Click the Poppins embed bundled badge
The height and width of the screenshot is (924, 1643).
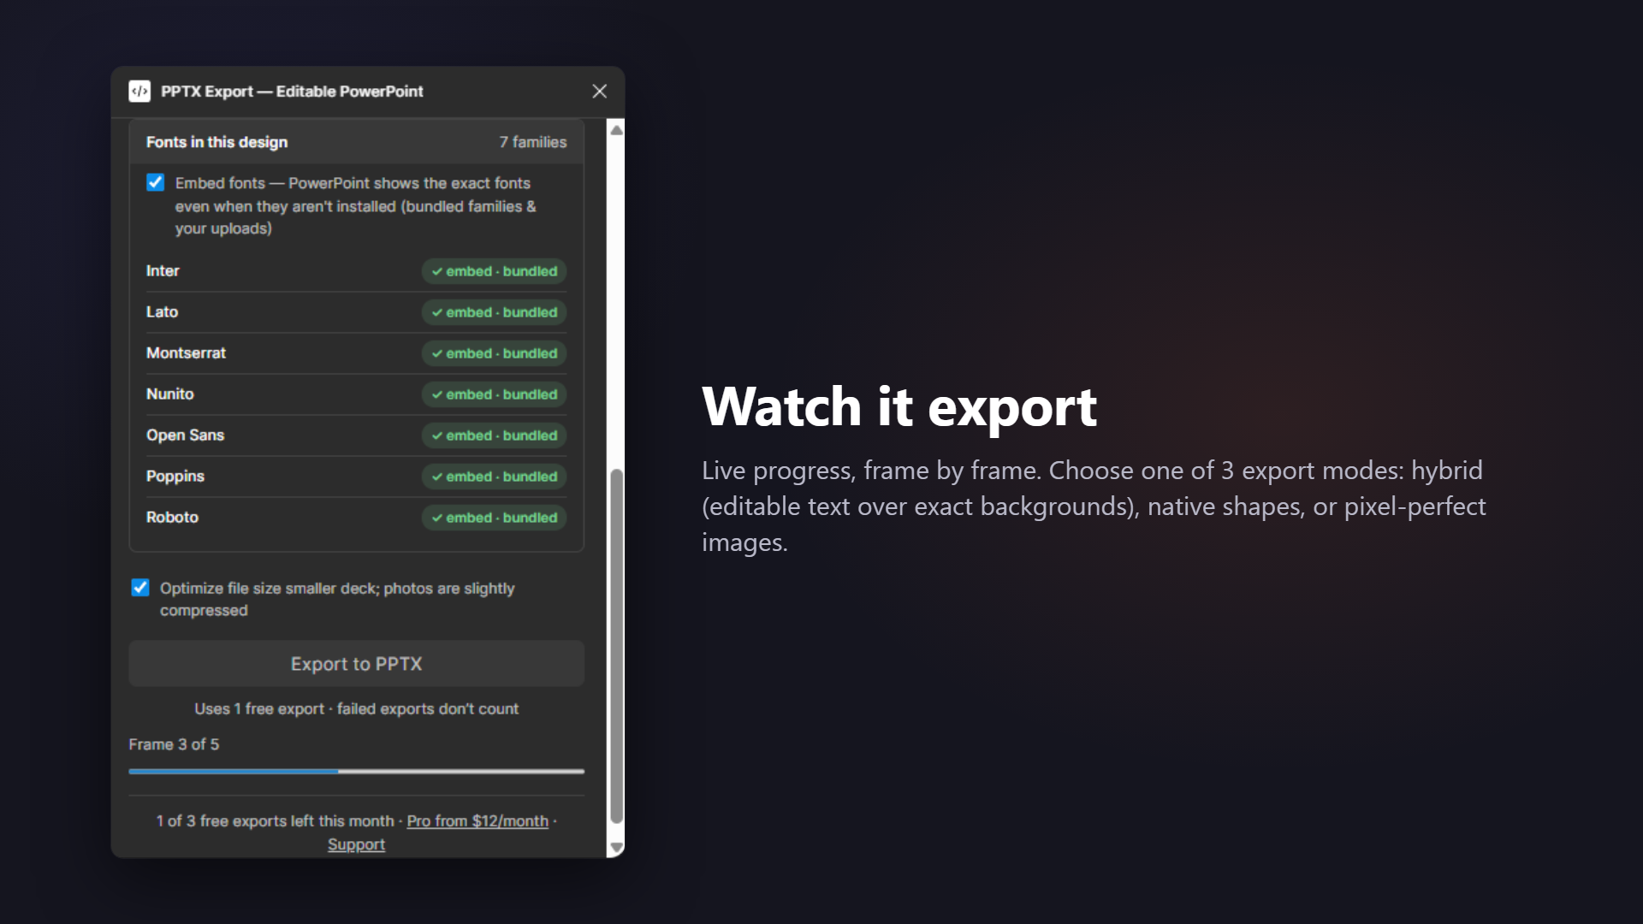click(494, 477)
